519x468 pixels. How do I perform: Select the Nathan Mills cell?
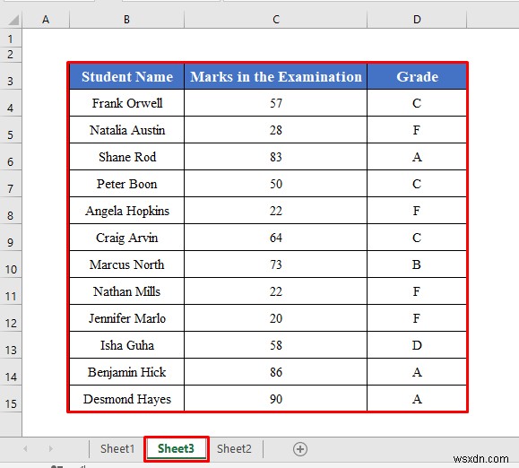126,291
